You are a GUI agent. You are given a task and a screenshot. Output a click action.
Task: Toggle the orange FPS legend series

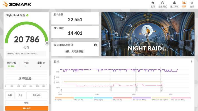pos(64,99)
